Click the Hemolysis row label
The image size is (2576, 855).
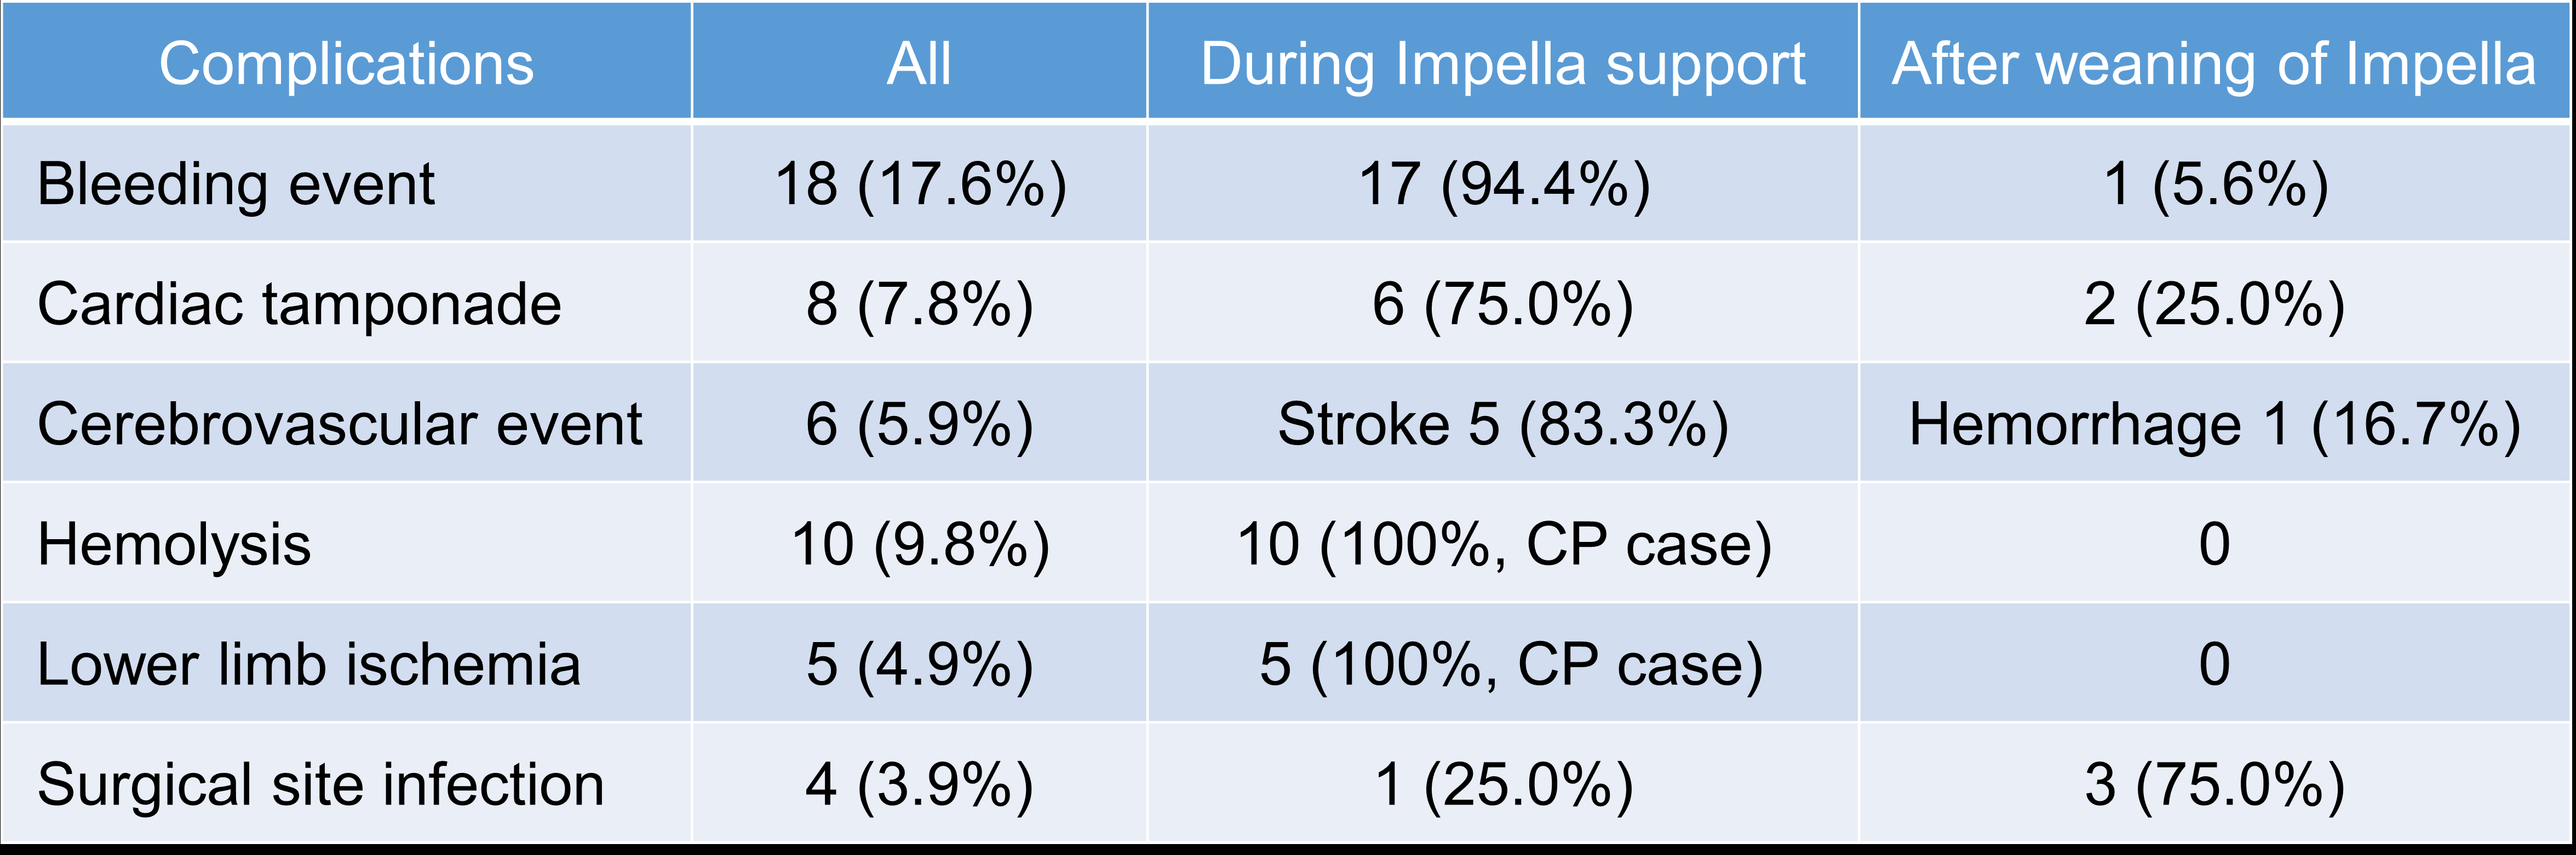click(174, 544)
